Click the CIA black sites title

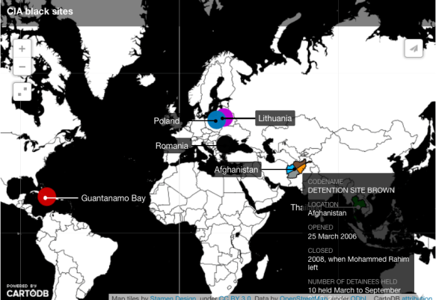(40, 11)
